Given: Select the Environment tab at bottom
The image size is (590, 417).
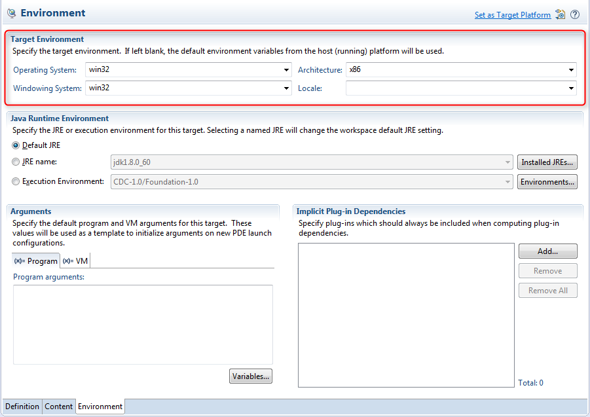Looking at the screenshot, I should pos(100,407).
